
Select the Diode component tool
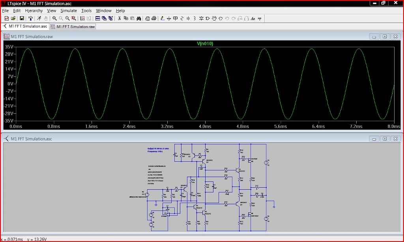click(x=201, y=18)
